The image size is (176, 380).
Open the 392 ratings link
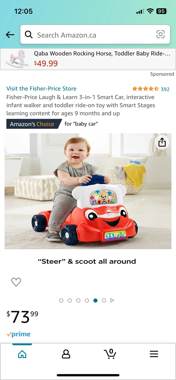click(165, 89)
